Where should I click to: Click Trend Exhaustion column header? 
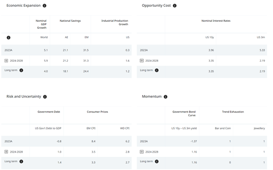click(233, 112)
